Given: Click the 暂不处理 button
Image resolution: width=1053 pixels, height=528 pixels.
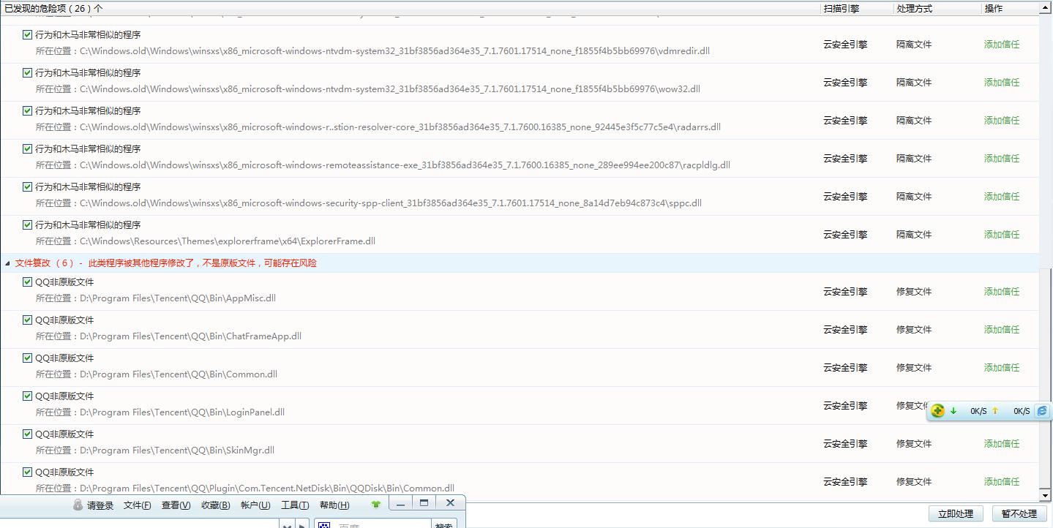Looking at the screenshot, I should coord(1019,513).
